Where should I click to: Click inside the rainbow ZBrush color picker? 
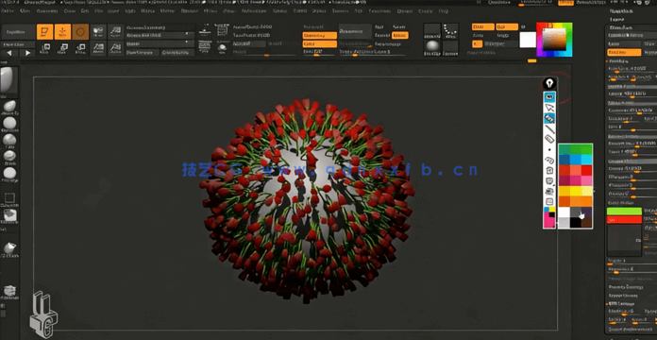point(554,40)
